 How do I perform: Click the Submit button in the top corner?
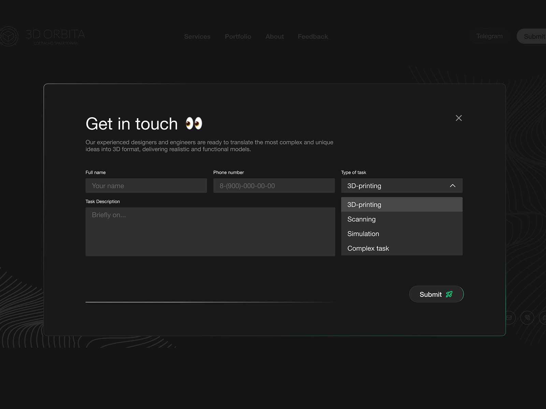(534, 36)
